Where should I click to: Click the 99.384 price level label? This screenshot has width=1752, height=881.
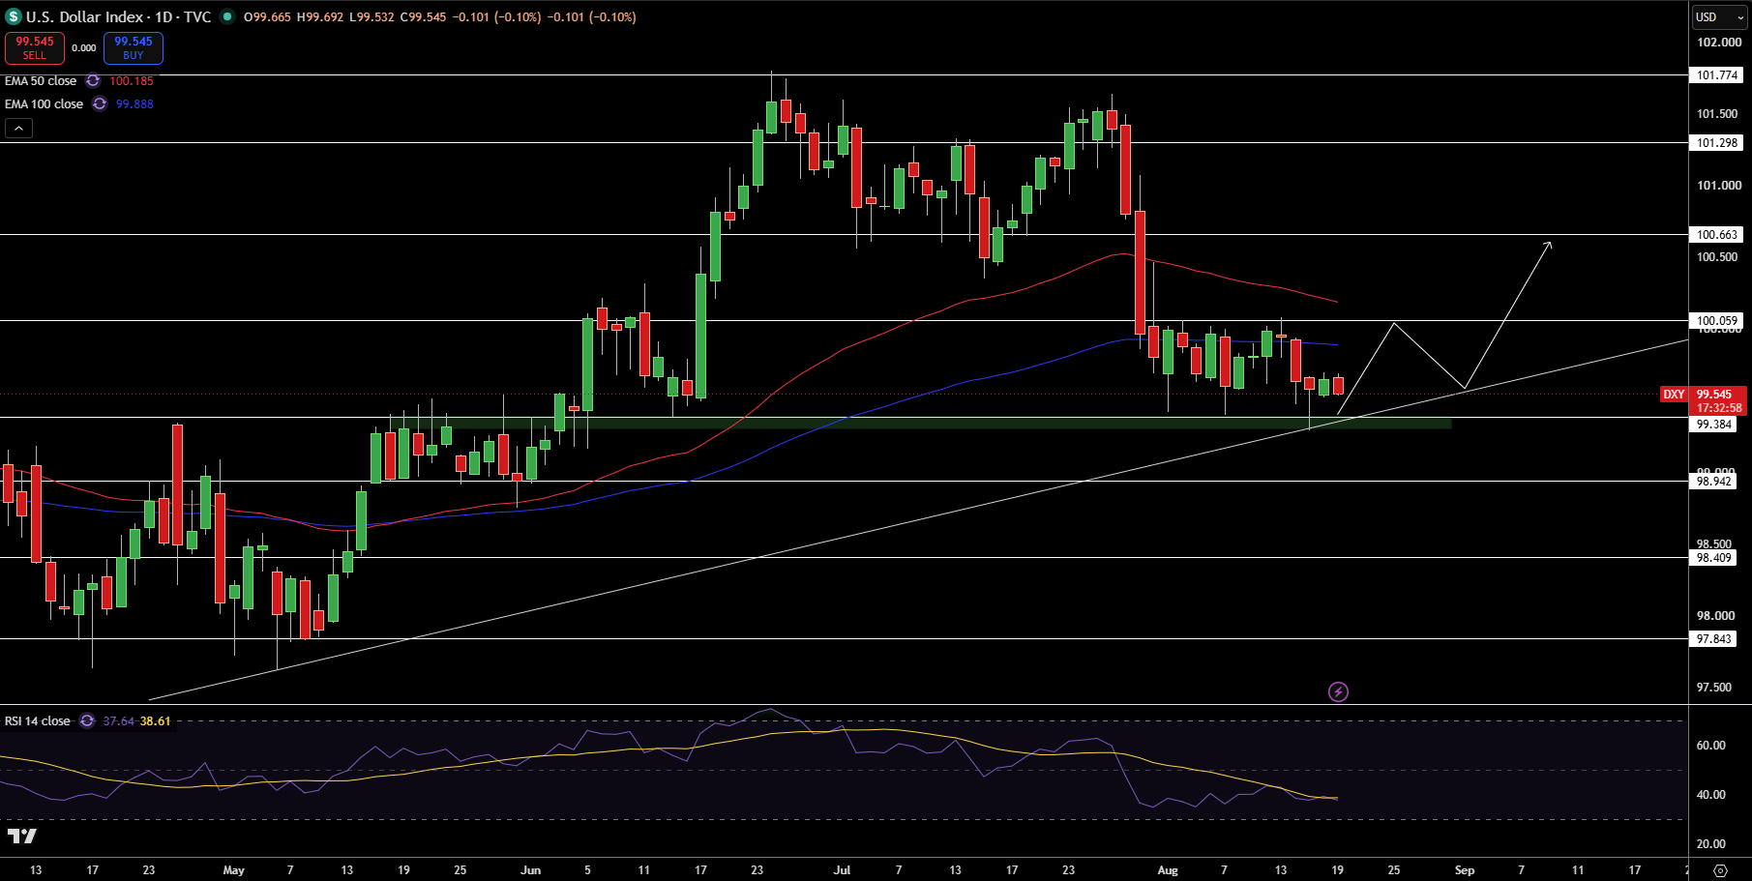pyautogui.click(x=1714, y=425)
